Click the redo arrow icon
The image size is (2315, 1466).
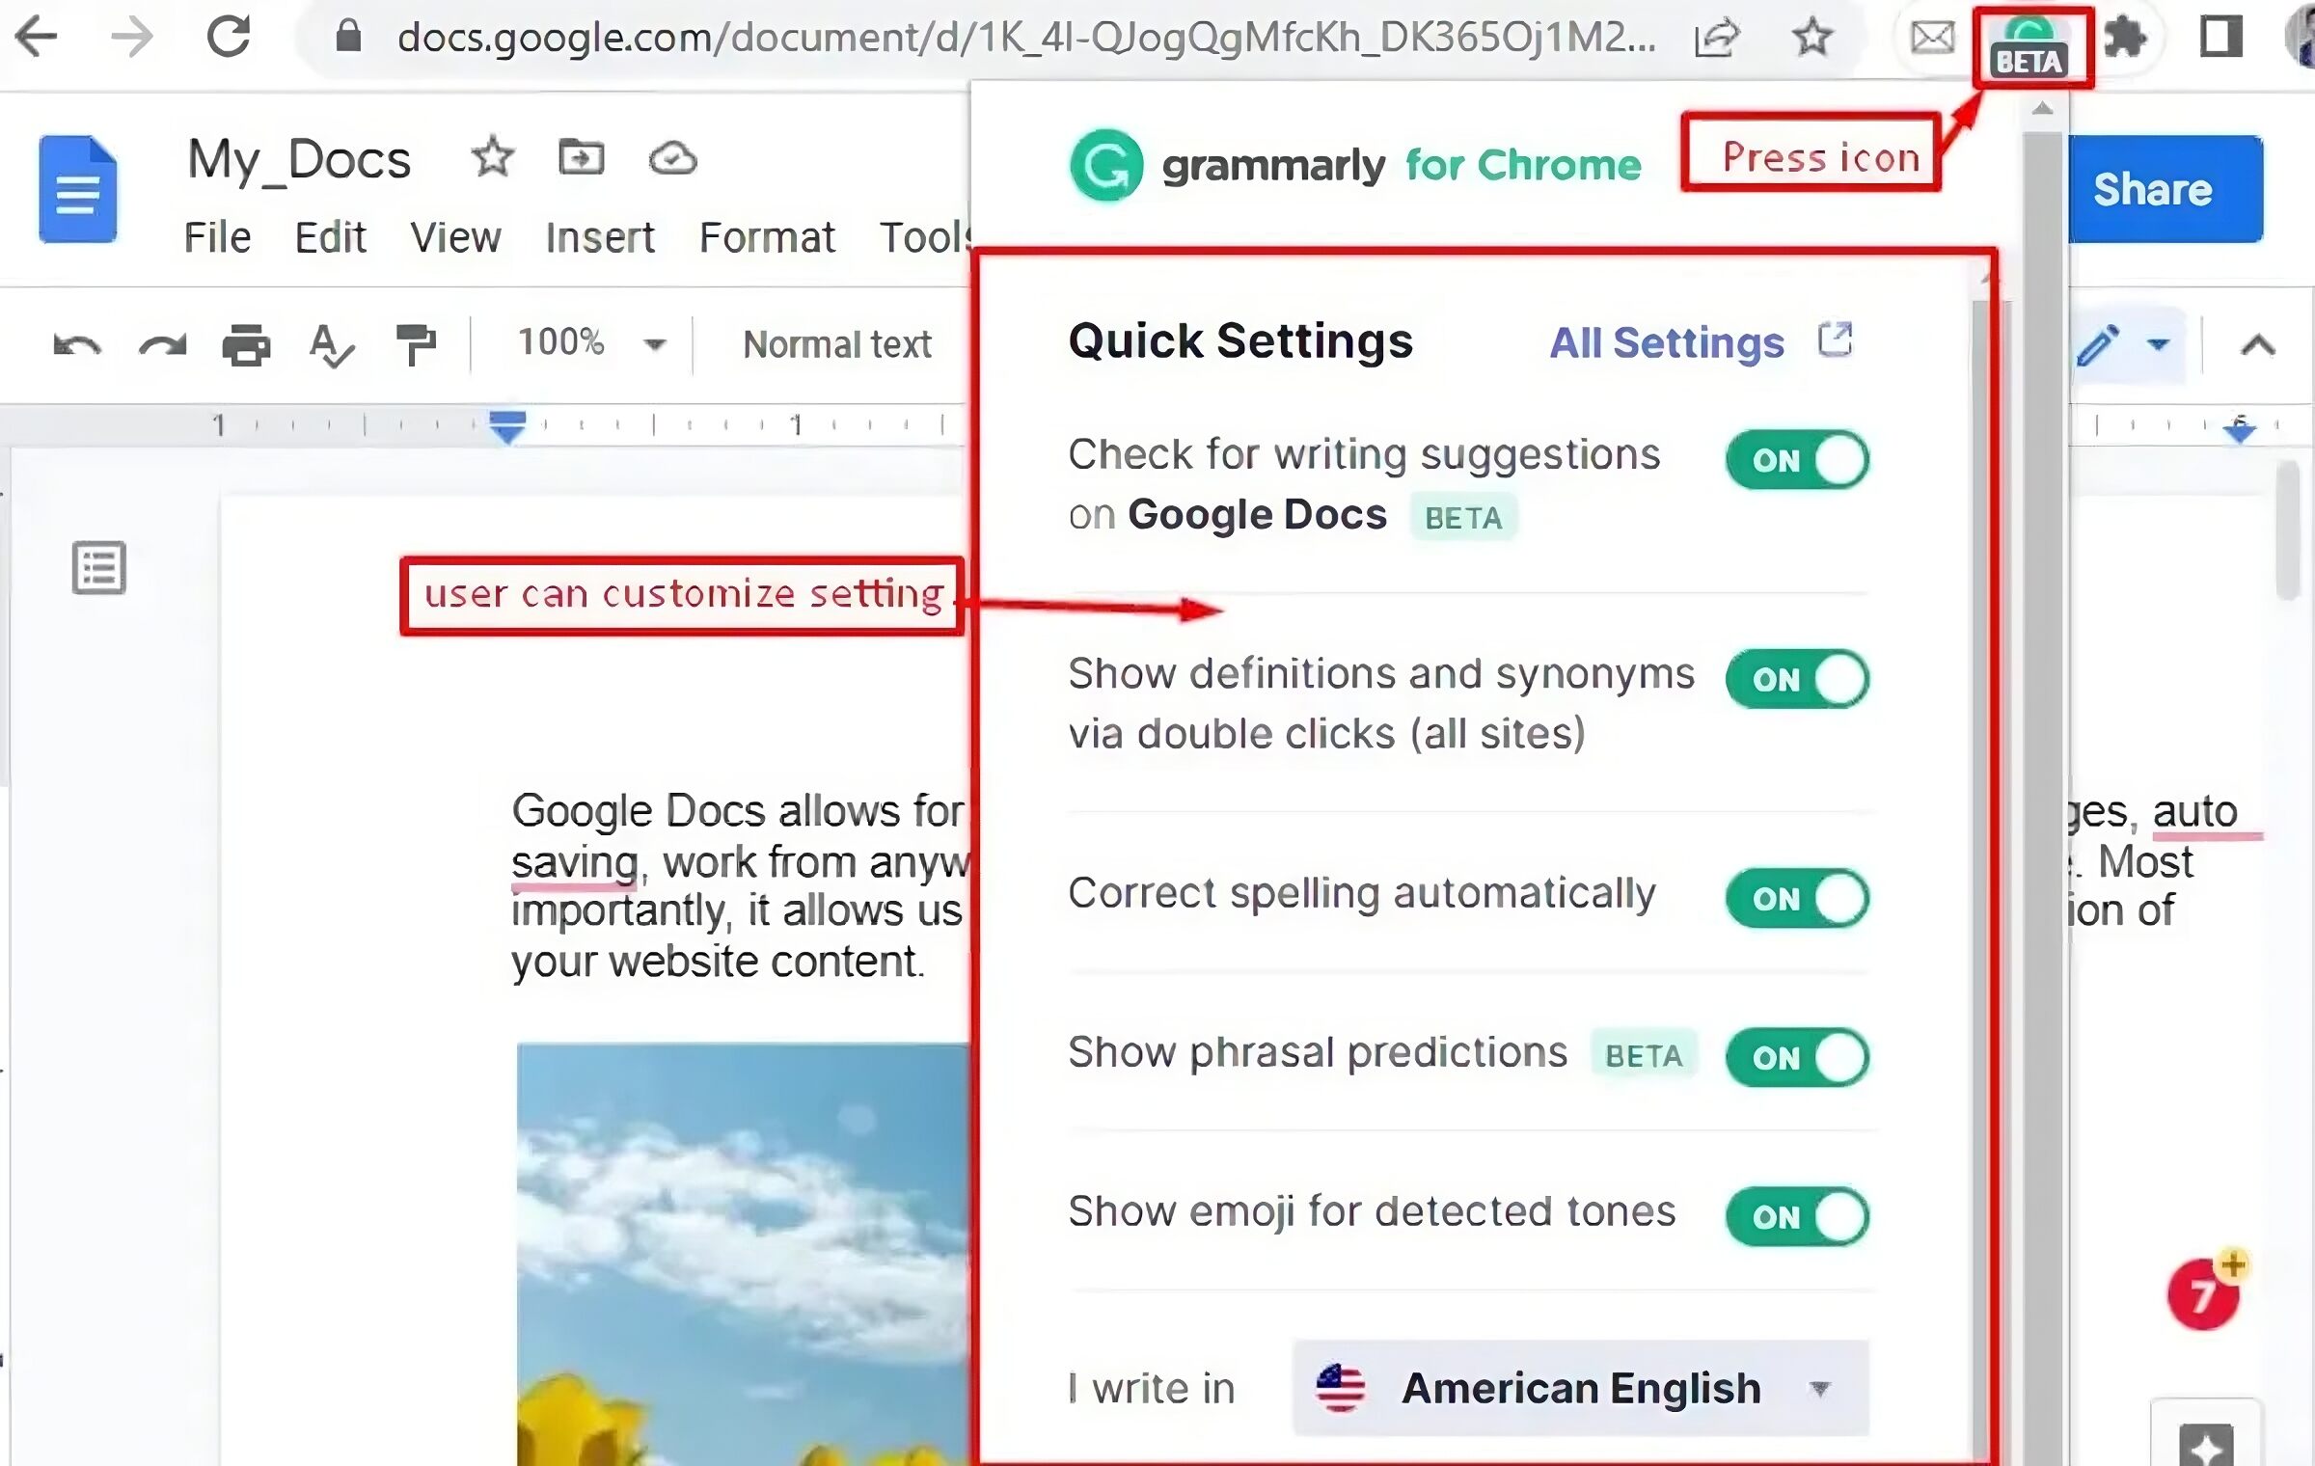pyautogui.click(x=162, y=342)
